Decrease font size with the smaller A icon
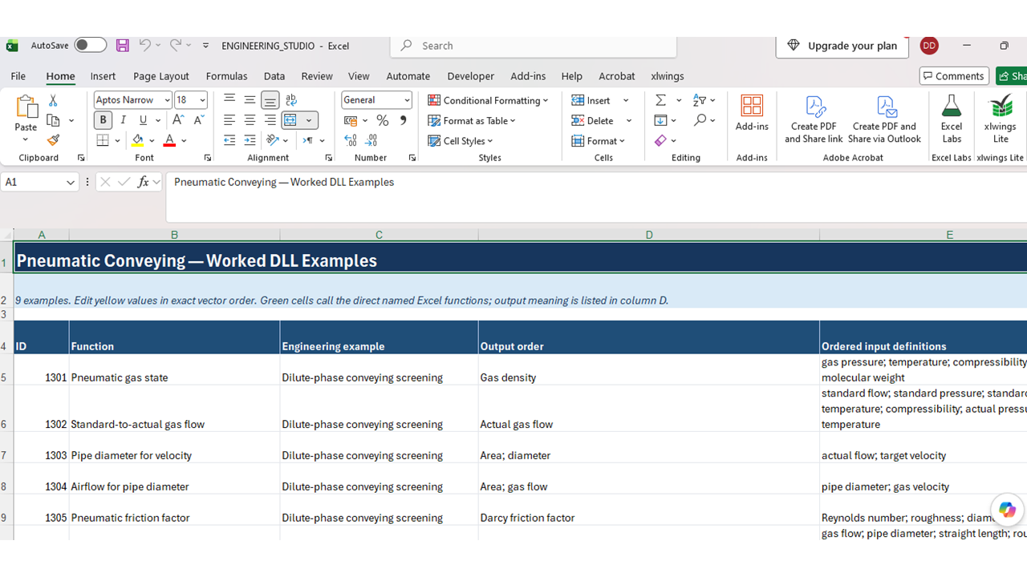 click(x=197, y=120)
